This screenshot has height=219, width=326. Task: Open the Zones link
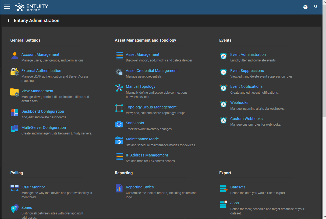[x=27, y=207]
